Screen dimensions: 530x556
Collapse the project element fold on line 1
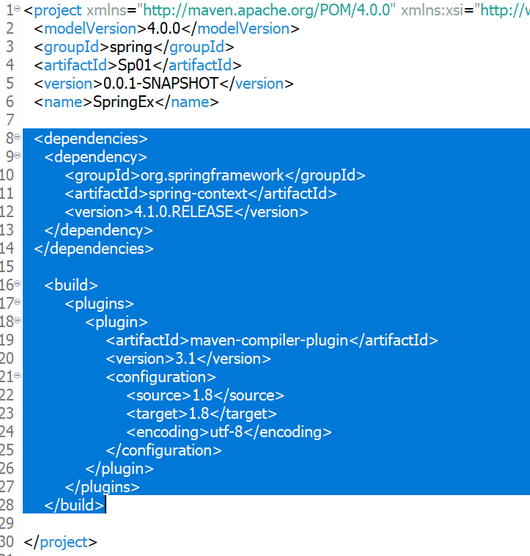coord(17,9)
